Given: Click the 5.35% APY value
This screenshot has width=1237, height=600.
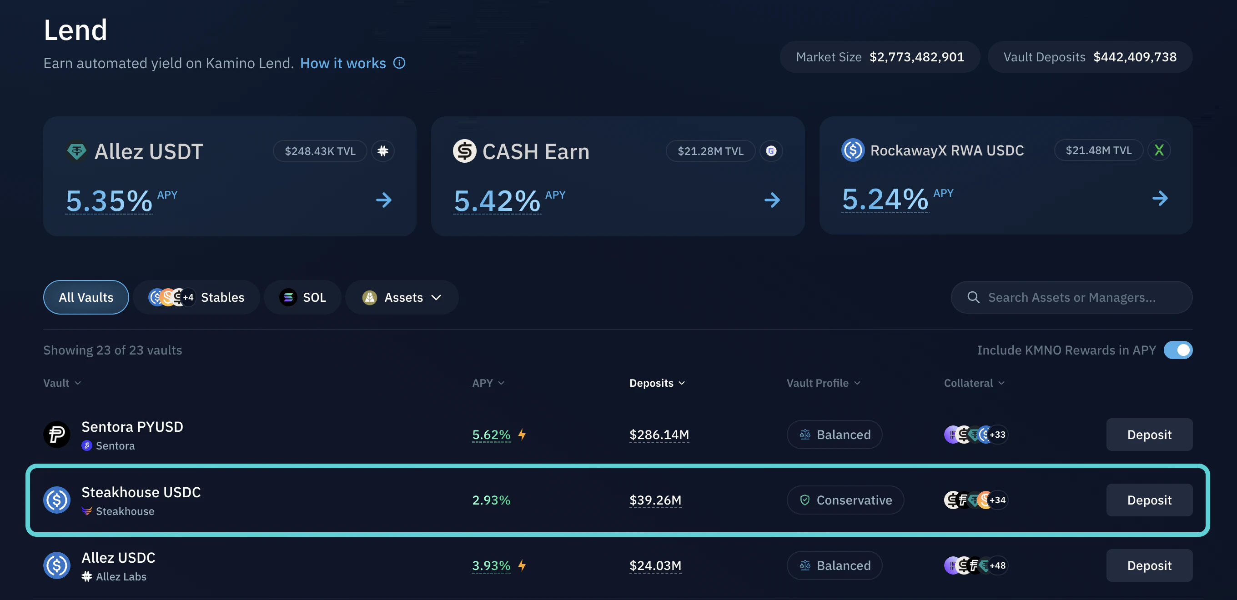Looking at the screenshot, I should pyautogui.click(x=109, y=200).
